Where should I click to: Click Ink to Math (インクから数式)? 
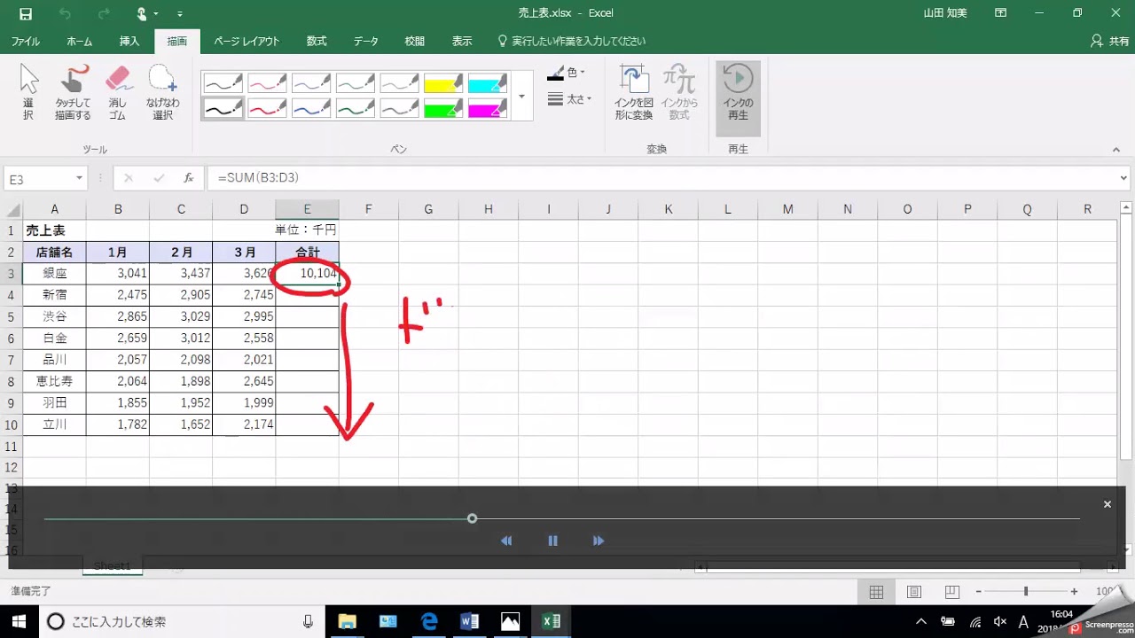679,92
